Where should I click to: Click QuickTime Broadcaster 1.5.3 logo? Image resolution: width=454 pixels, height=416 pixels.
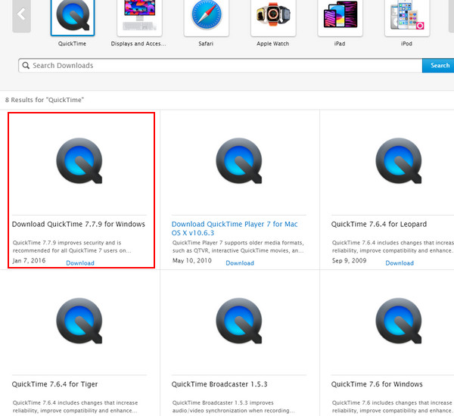click(239, 321)
